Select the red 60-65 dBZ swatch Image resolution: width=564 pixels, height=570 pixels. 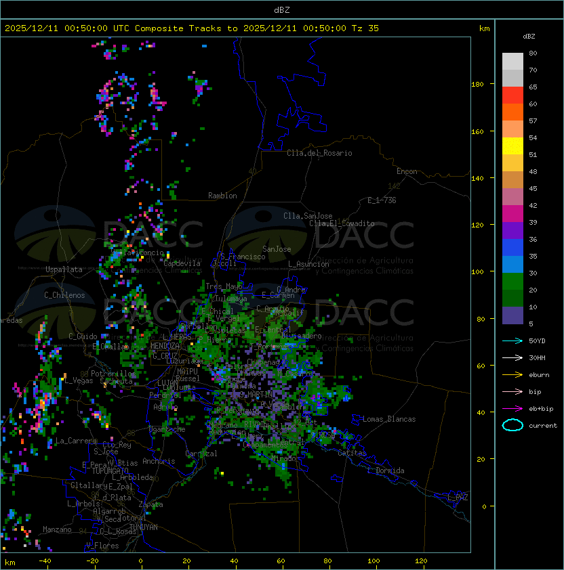[512, 95]
